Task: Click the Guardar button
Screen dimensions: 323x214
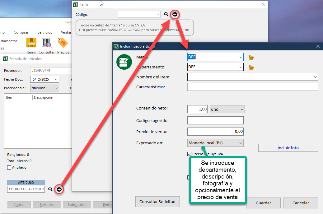Action: (263, 203)
